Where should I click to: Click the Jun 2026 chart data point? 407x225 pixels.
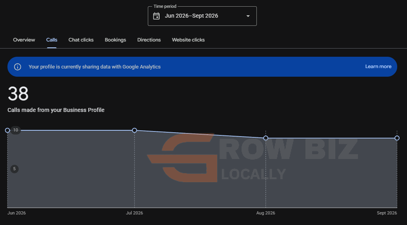7,130
